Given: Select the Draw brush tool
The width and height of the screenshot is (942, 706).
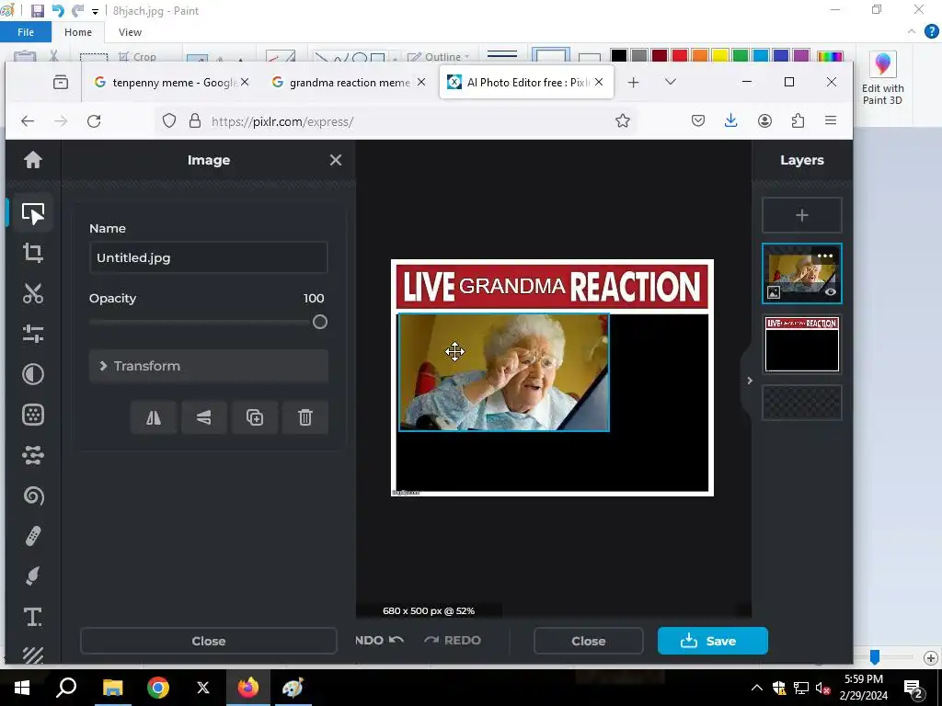Looking at the screenshot, I should (x=33, y=576).
